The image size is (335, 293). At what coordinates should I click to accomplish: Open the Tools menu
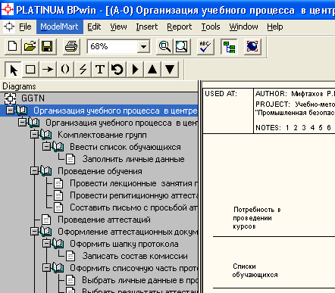pos(211,26)
